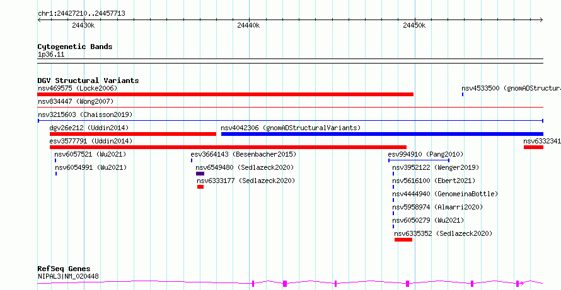
Task: Select the esv3577791 (Uddin2014) label
Action: pos(91,141)
